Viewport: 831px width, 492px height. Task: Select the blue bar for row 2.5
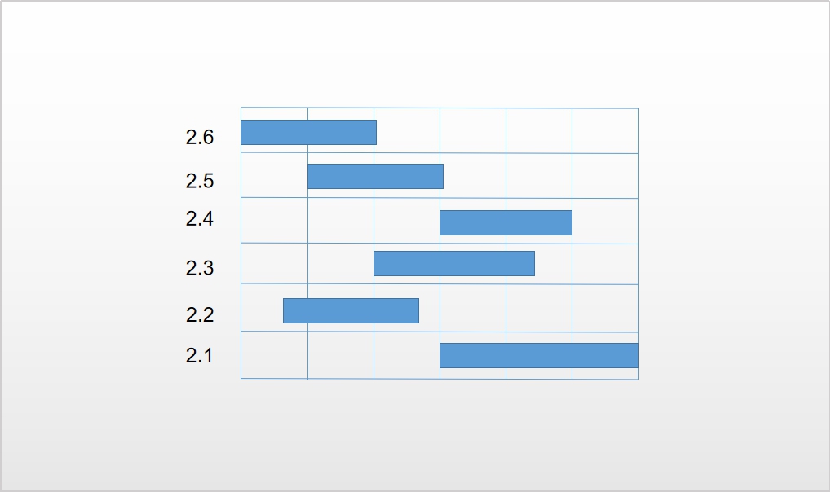pos(375,177)
